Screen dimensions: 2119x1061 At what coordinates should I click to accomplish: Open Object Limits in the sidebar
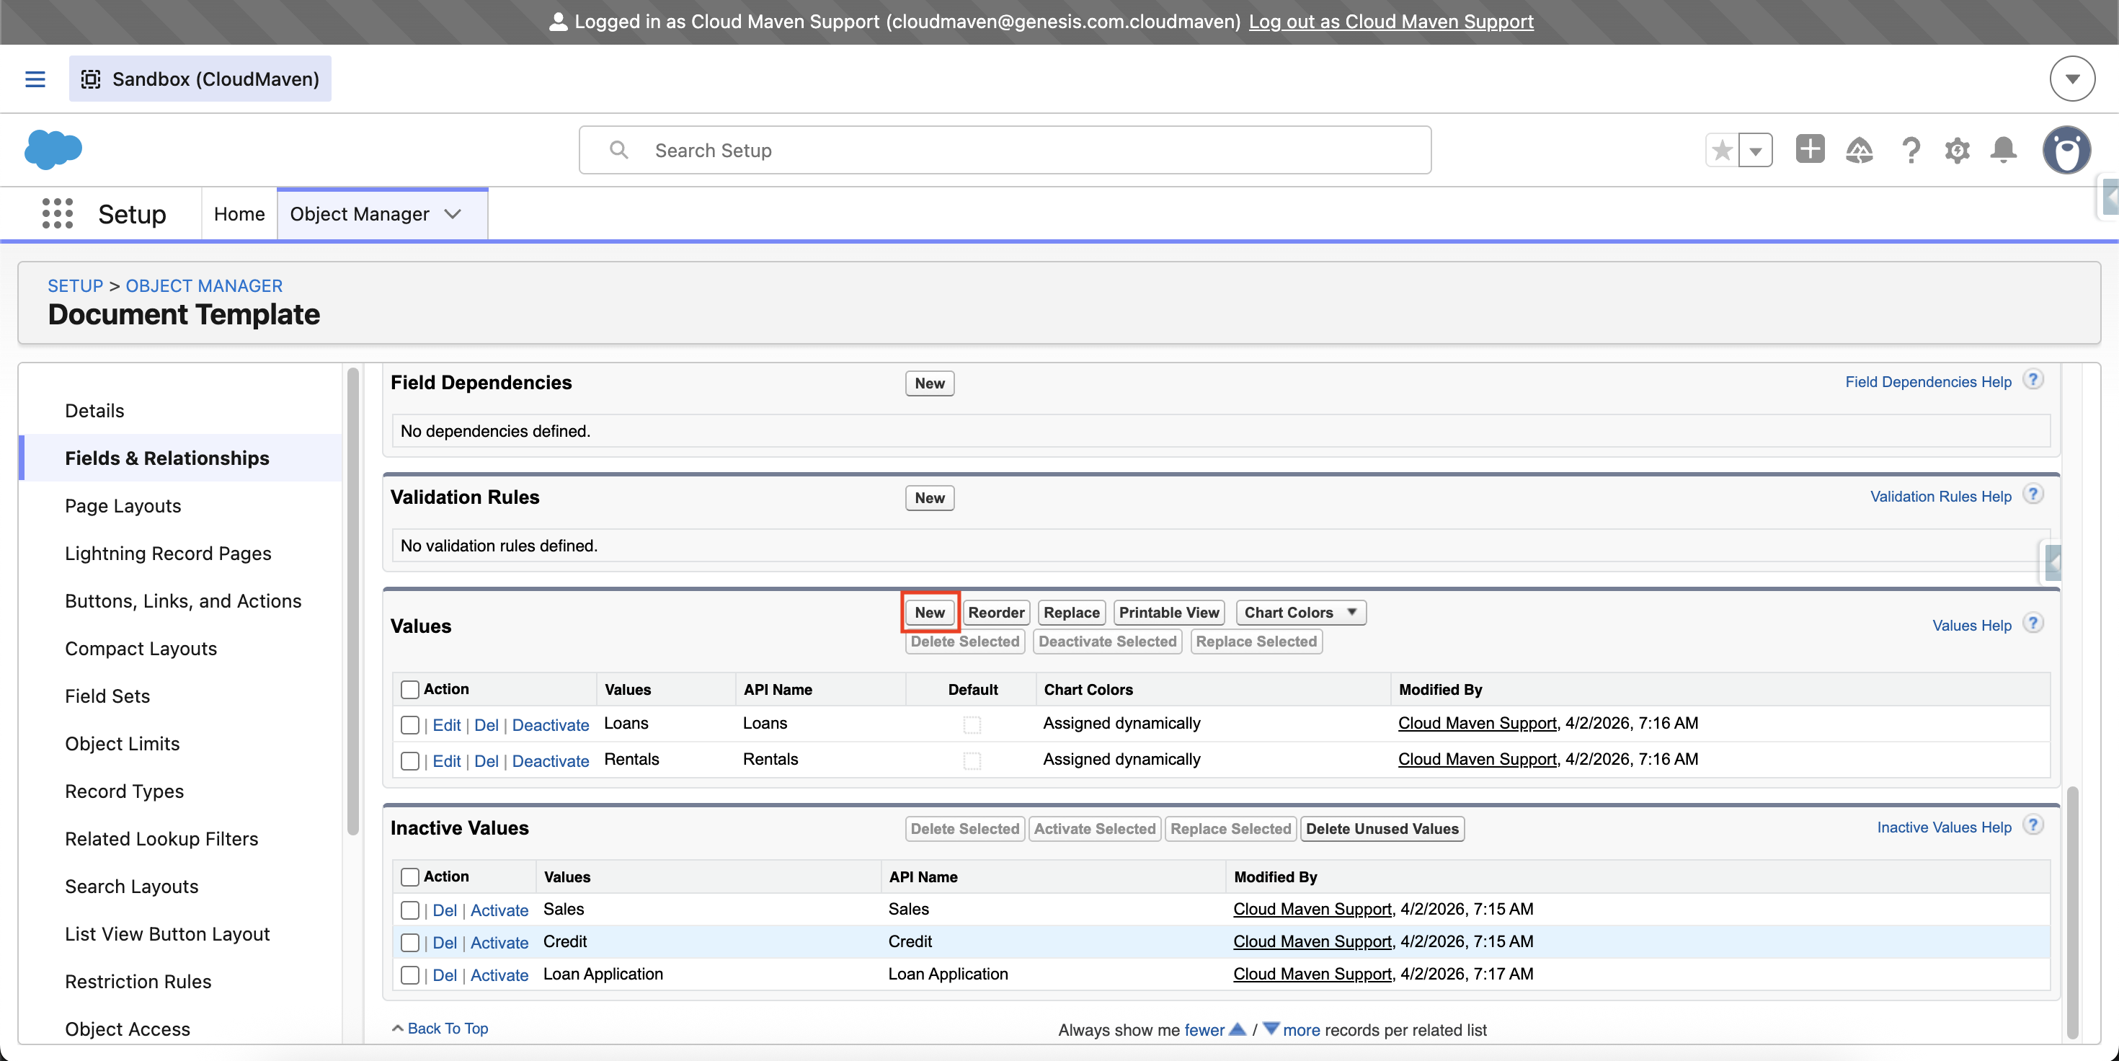(123, 744)
